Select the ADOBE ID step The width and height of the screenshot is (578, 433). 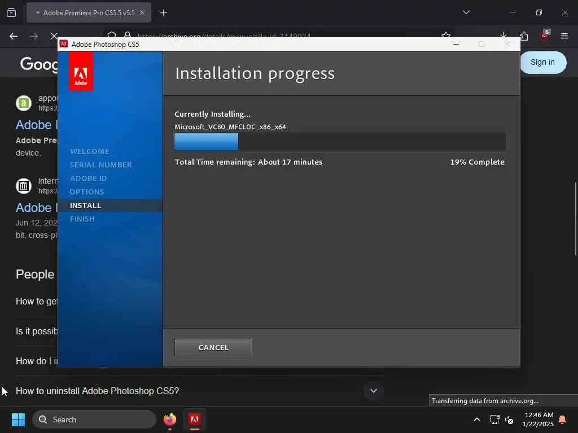[x=88, y=179]
